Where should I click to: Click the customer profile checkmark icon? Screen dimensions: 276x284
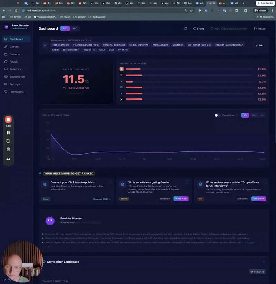pyautogui.click(x=45, y=46)
